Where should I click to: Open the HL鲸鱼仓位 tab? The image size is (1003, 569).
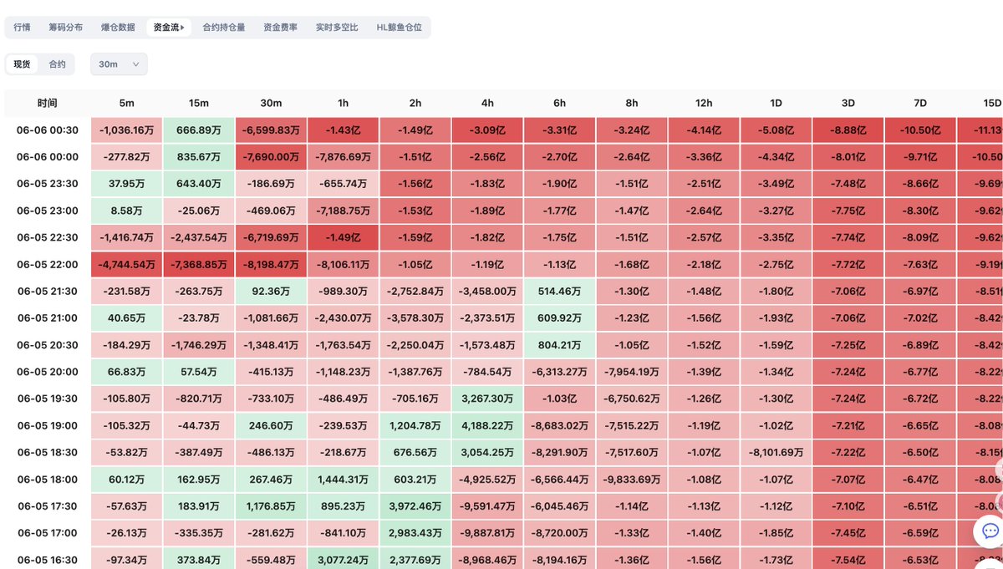coord(400,28)
